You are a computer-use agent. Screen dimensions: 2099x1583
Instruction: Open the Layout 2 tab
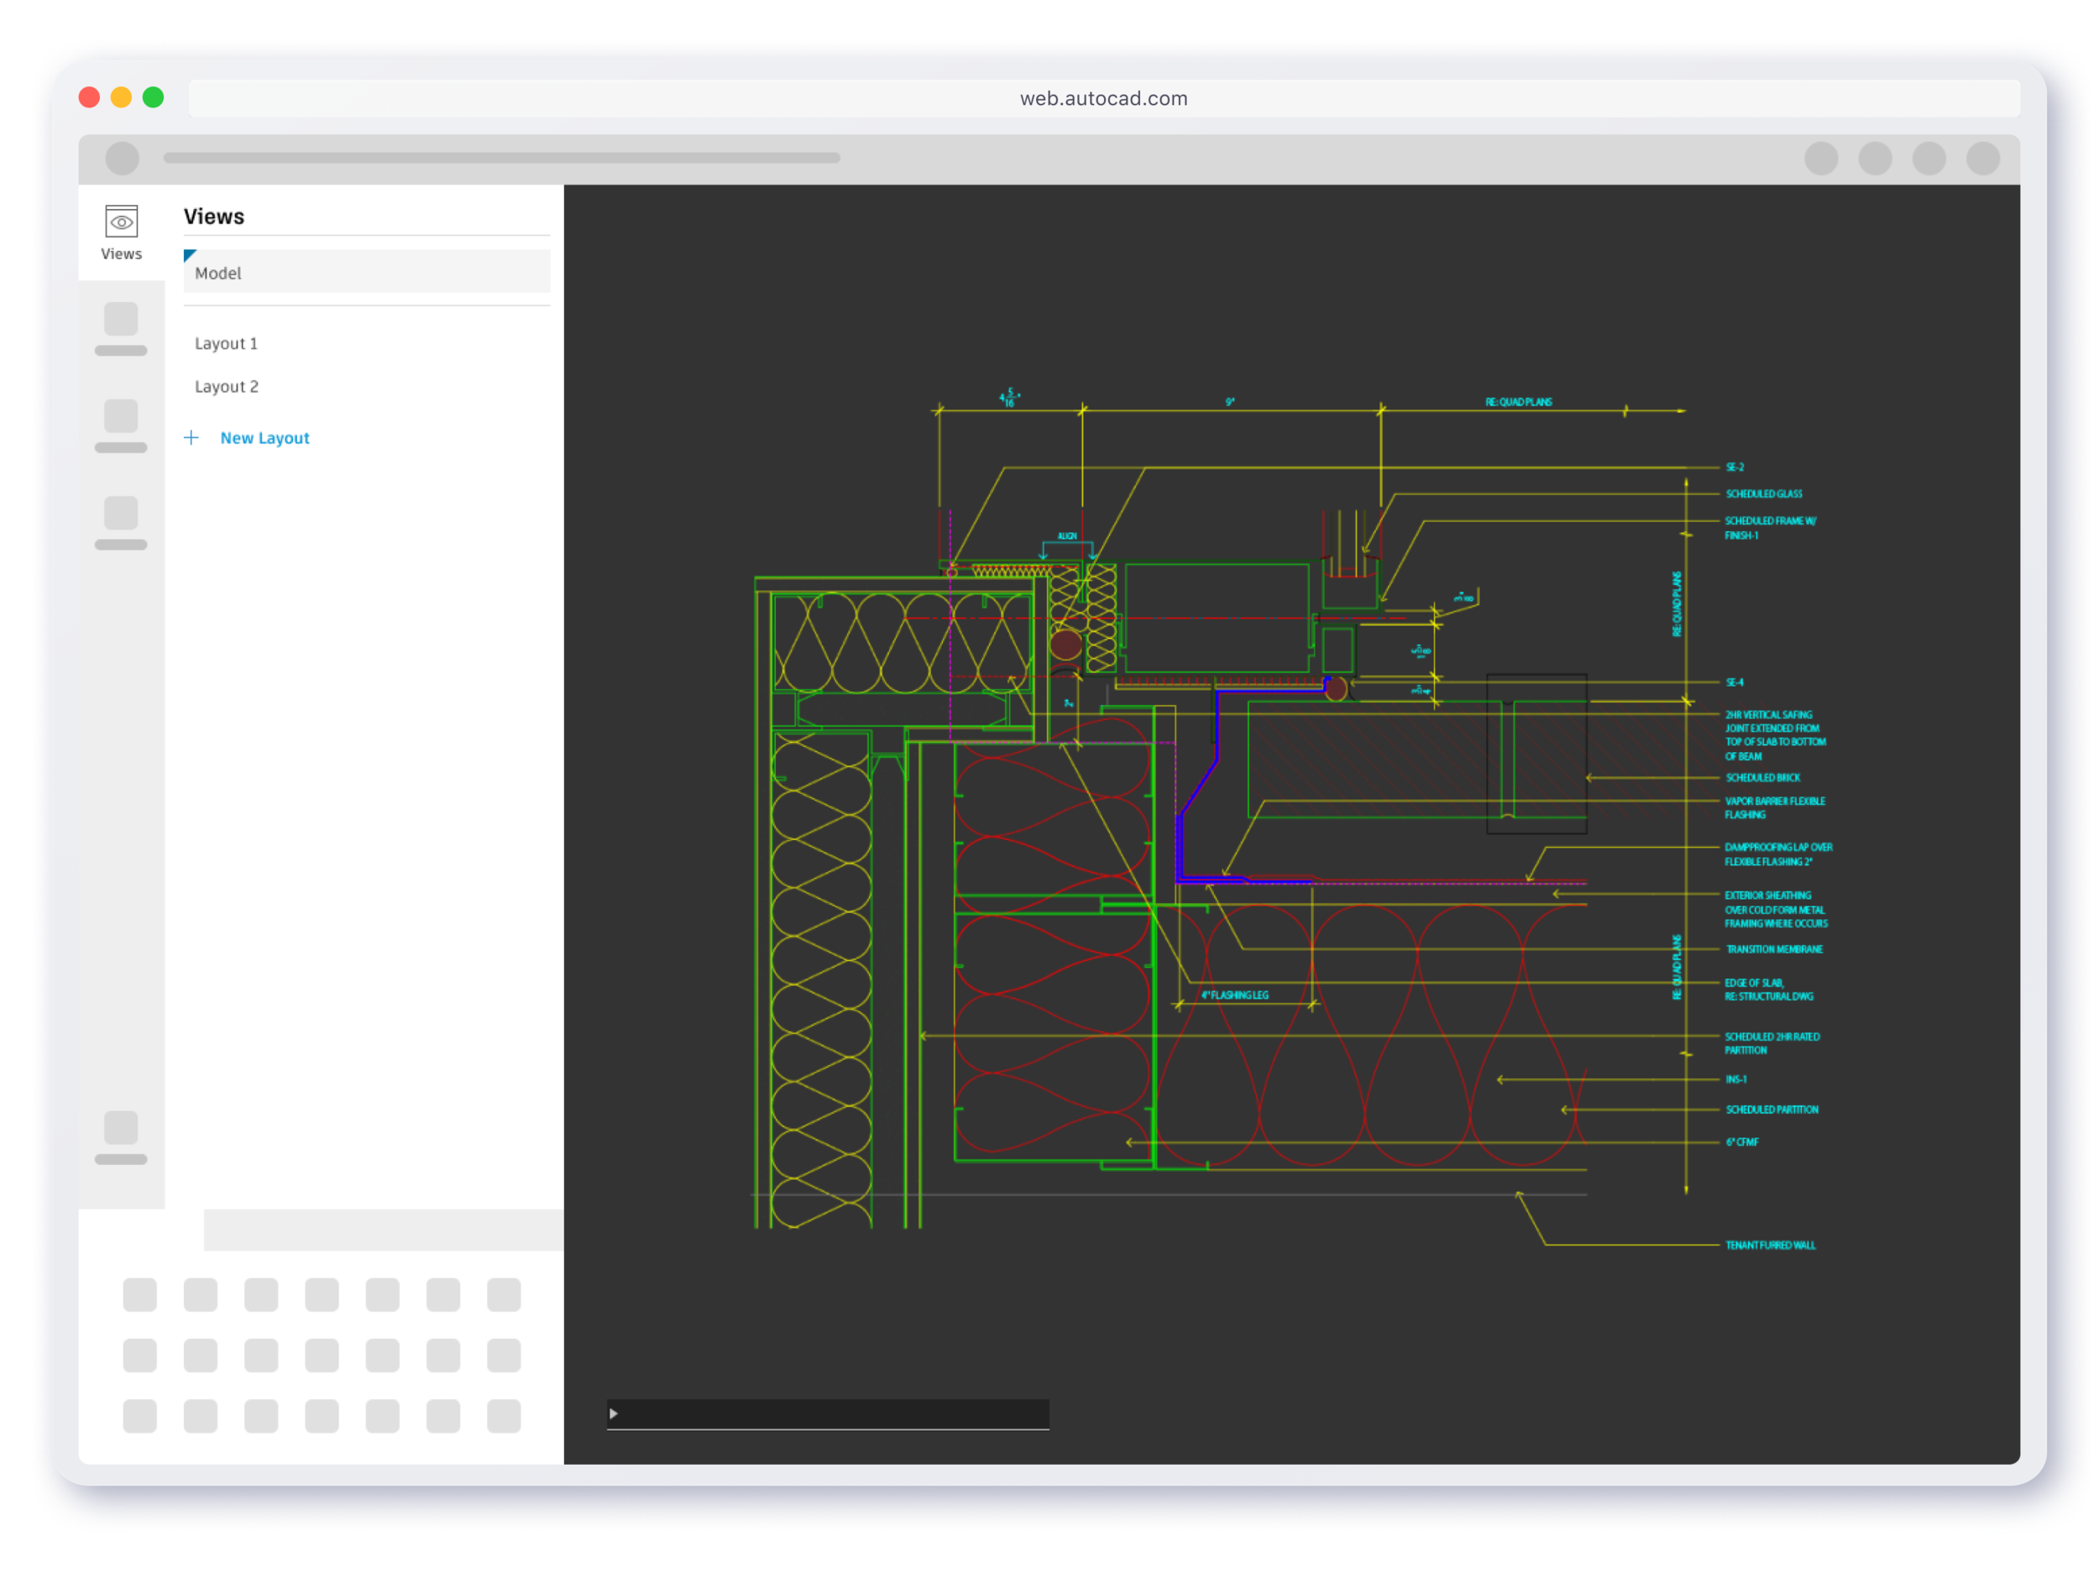tap(226, 386)
